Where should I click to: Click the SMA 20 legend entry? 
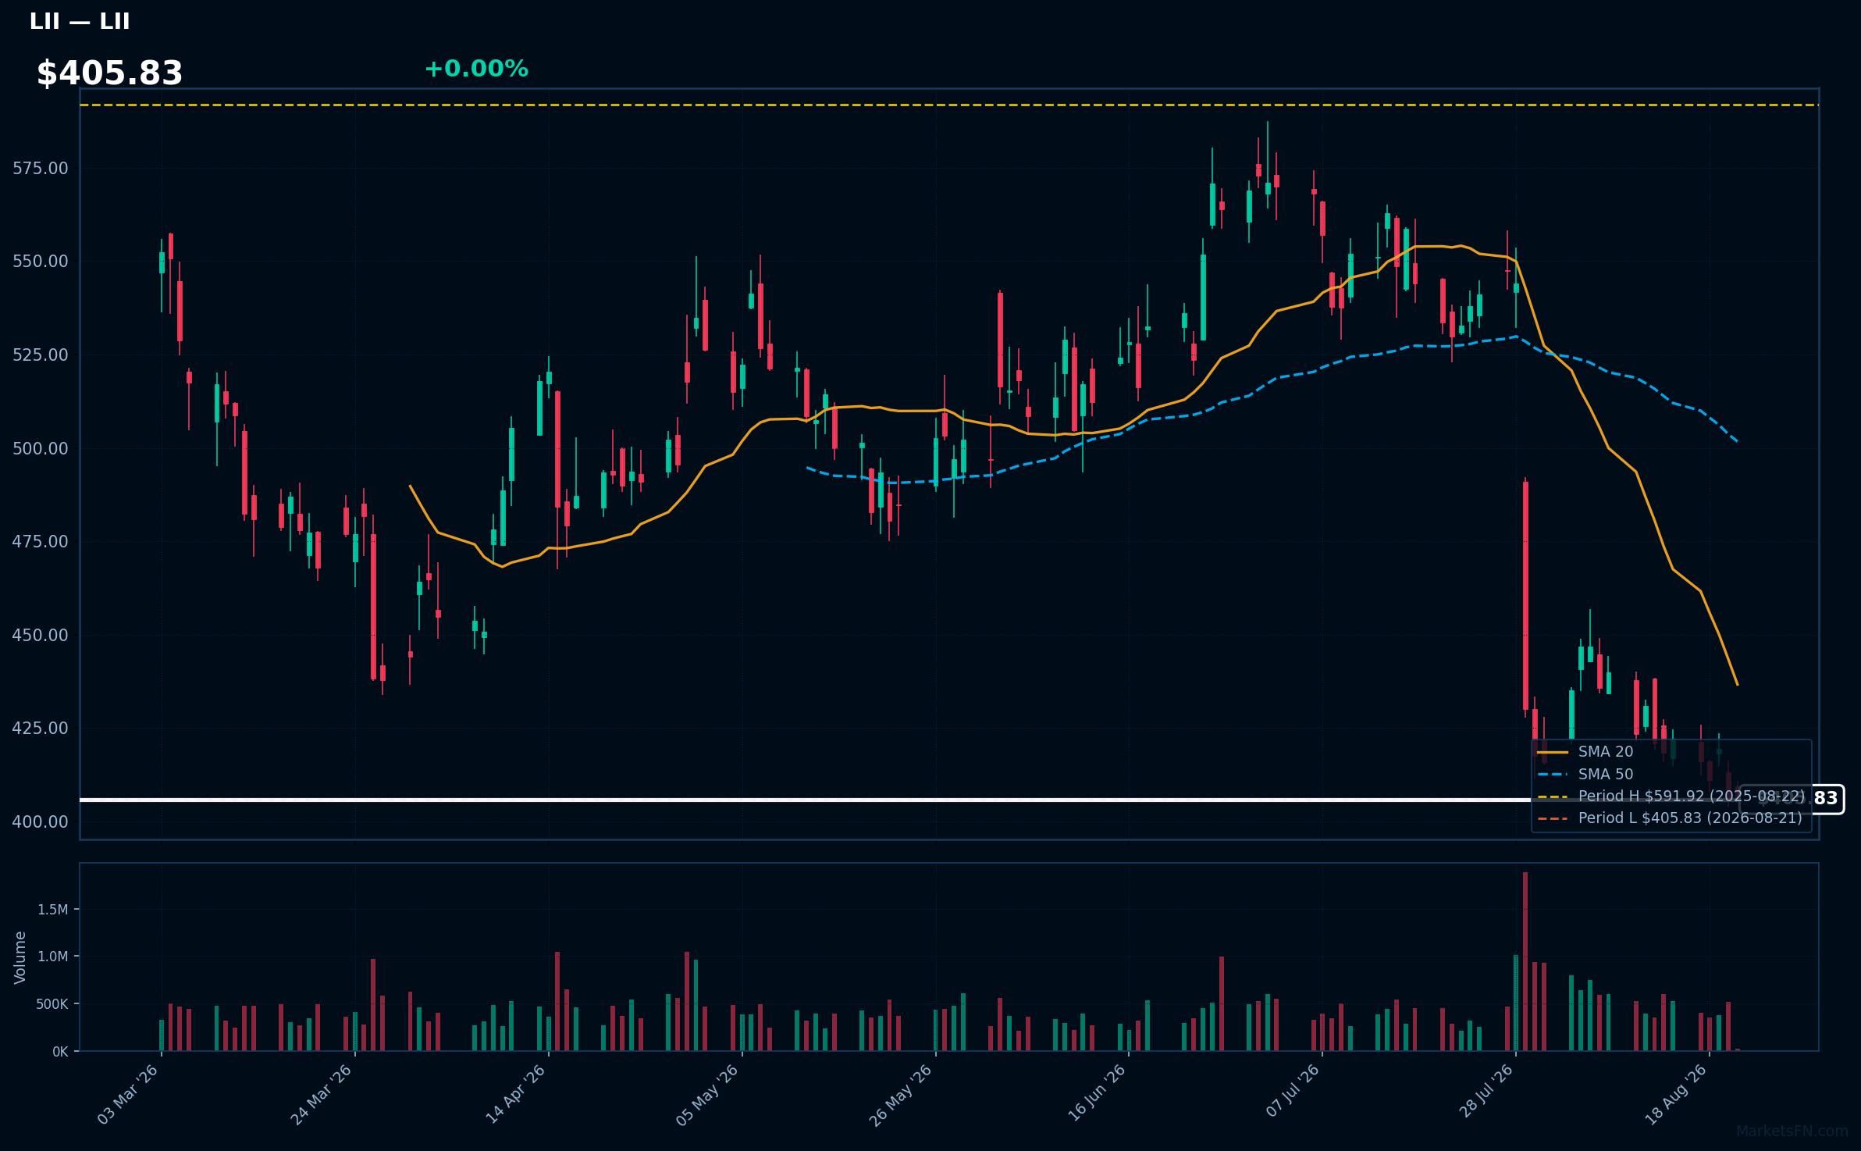(x=1605, y=752)
